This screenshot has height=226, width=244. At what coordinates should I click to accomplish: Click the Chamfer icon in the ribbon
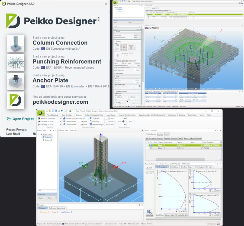tap(91, 118)
